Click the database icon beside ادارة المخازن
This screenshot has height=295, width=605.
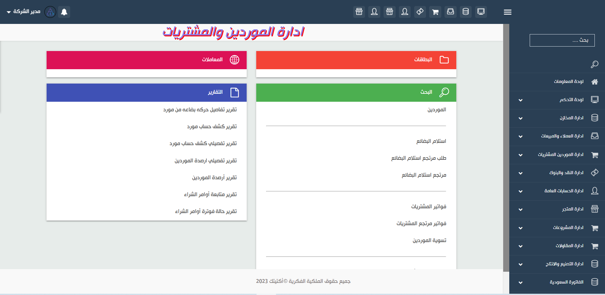(x=594, y=118)
